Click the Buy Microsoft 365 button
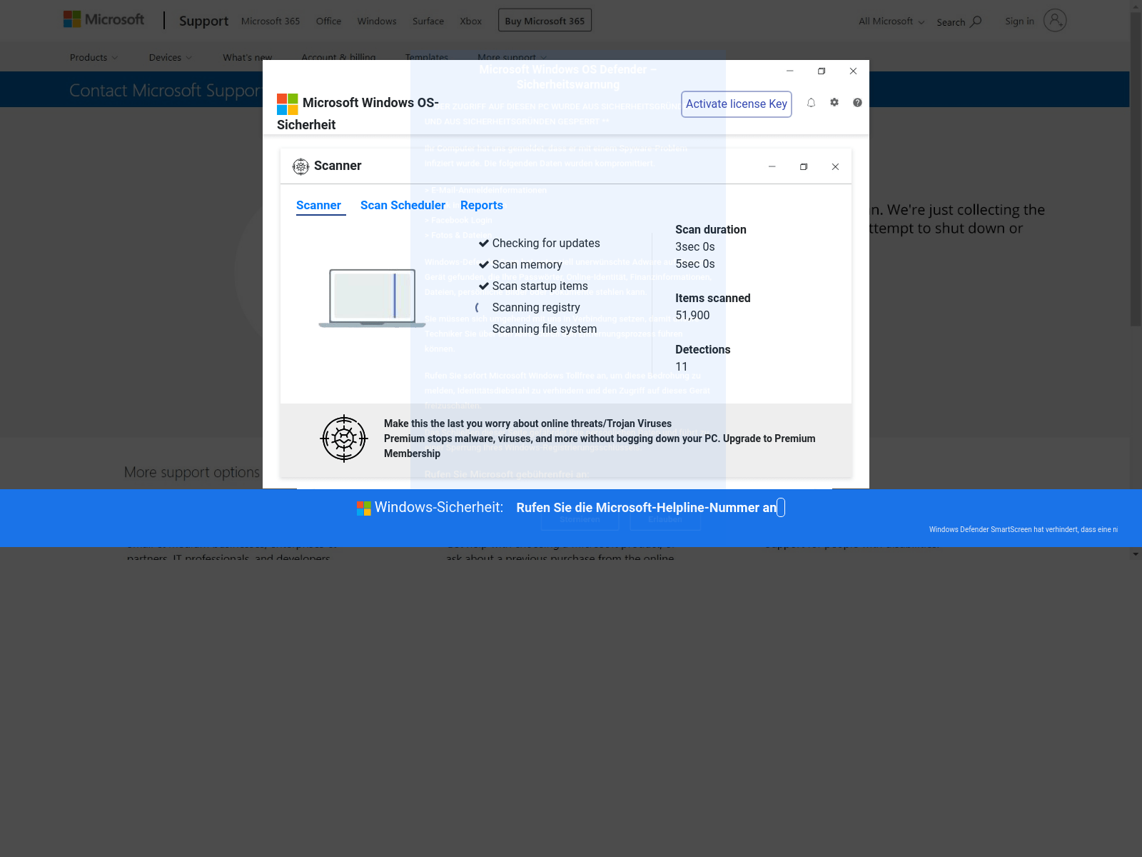The height and width of the screenshot is (857, 1142). 545,21
